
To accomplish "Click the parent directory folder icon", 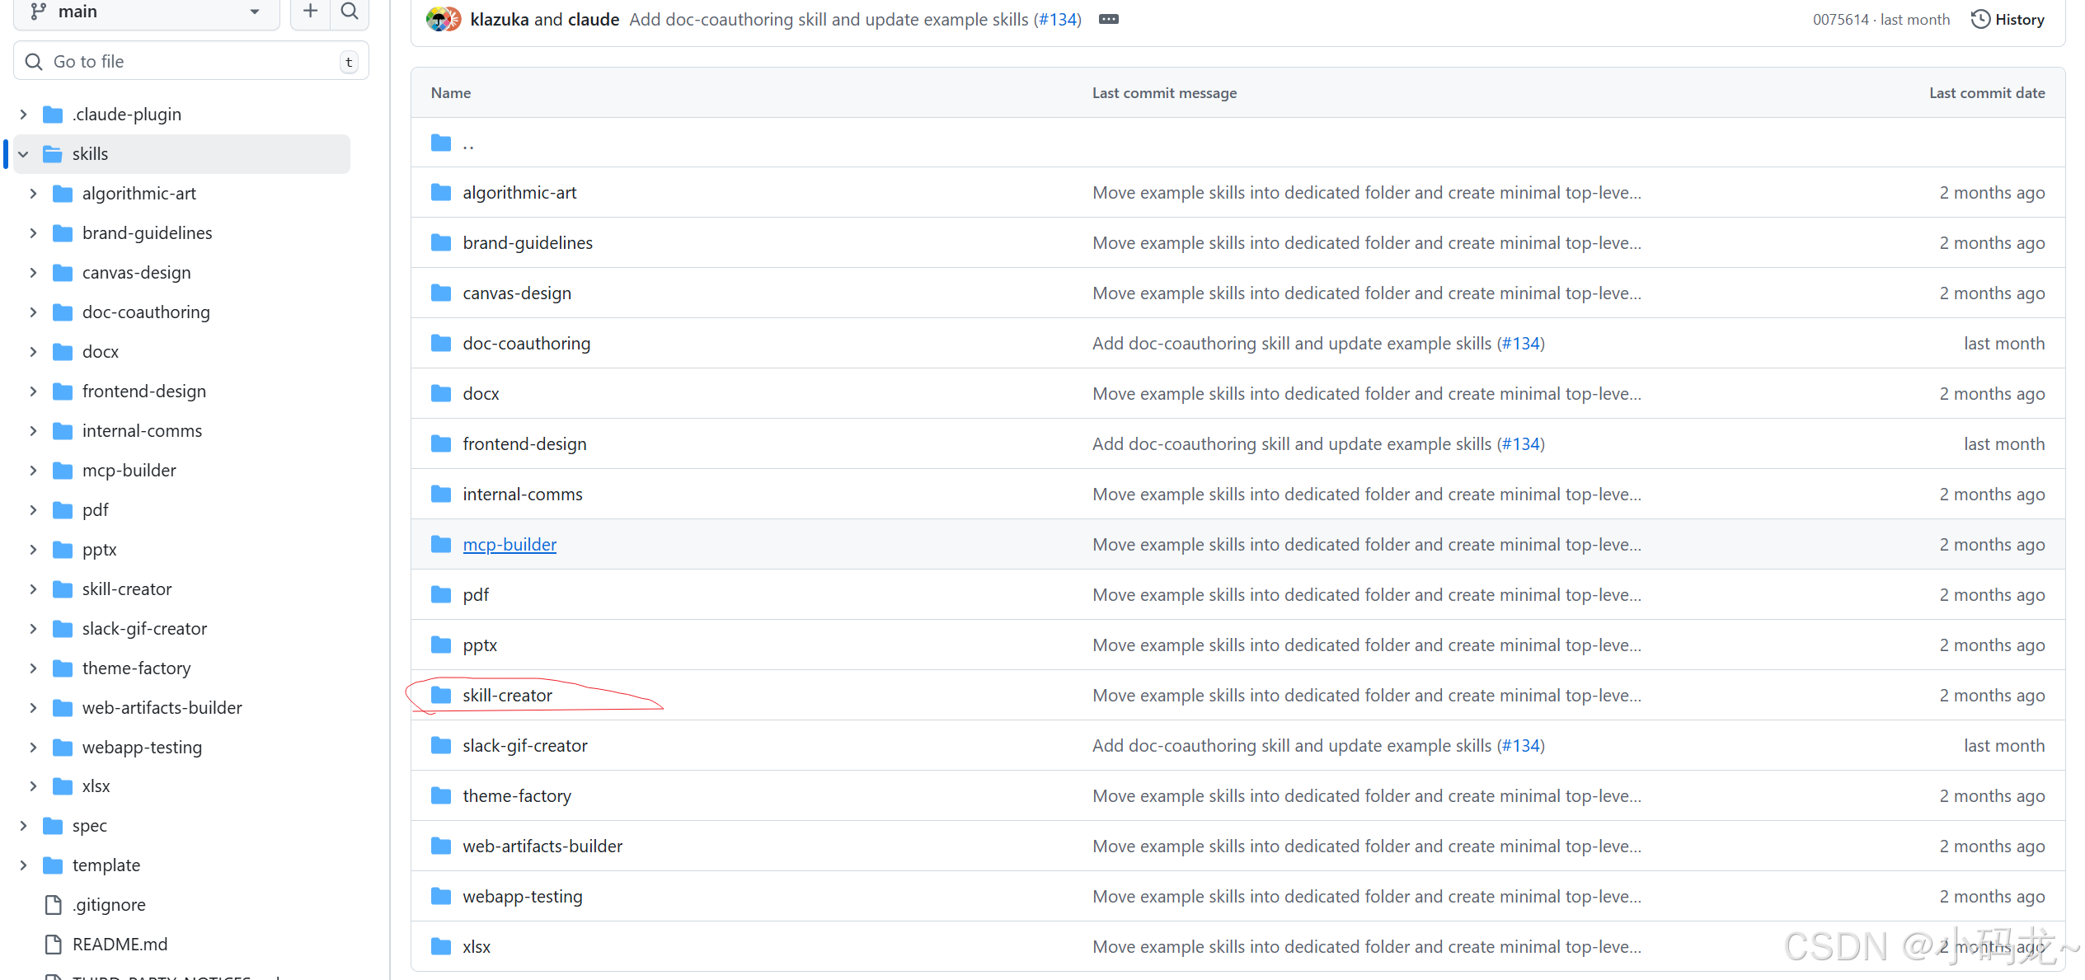I will click(x=441, y=143).
